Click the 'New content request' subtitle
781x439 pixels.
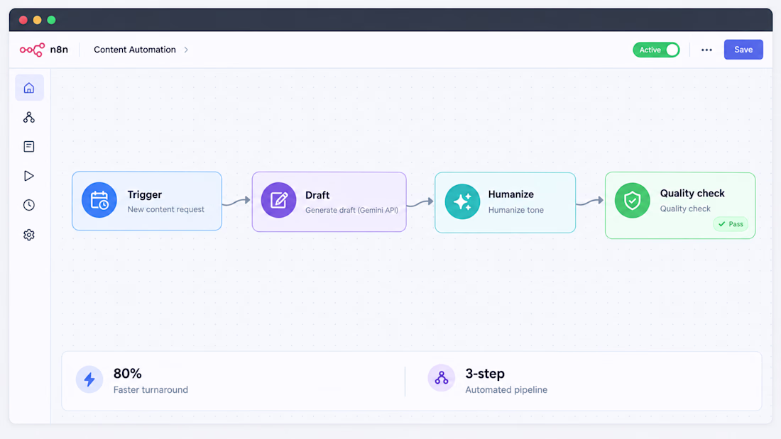pyautogui.click(x=166, y=209)
